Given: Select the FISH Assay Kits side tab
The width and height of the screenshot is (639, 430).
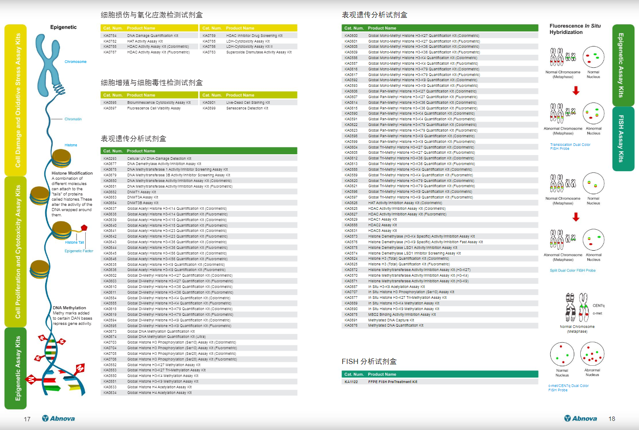Looking at the screenshot, I should tap(623, 139).
